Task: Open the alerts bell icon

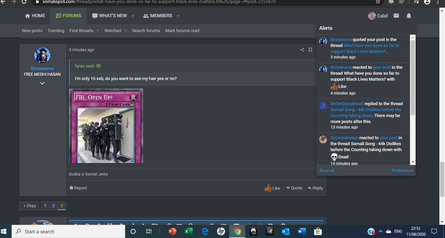Action: tap(409, 16)
